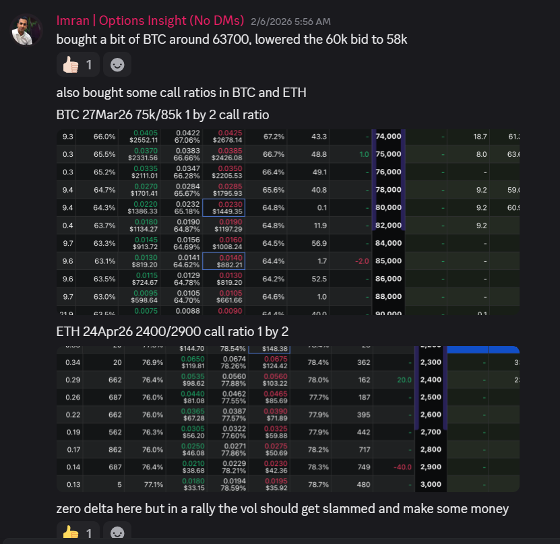Click add-reaction smiley under the first message
The width and height of the screenshot is (560, 544).
point(117,65)
